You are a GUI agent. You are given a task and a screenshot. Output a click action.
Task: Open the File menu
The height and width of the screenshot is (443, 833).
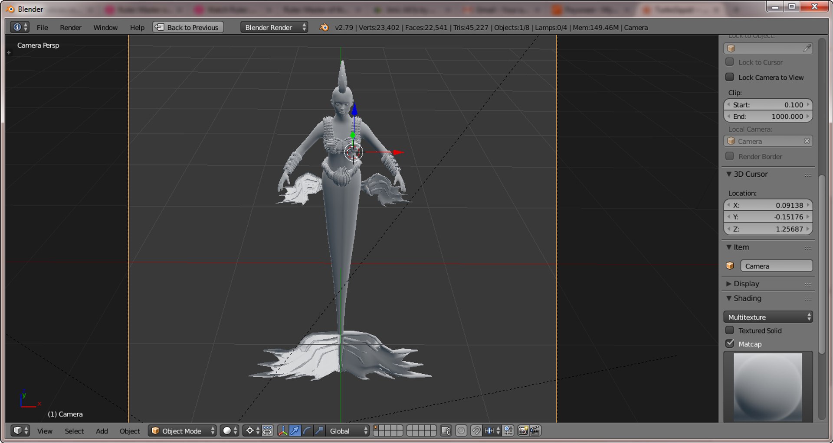coord(43,27)
